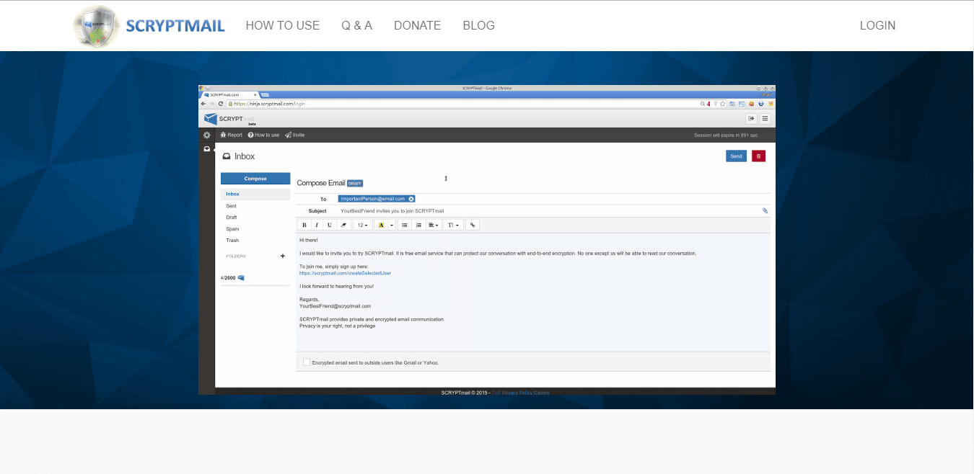Apply the yellow highlight color A button

[x=381, y=225]
